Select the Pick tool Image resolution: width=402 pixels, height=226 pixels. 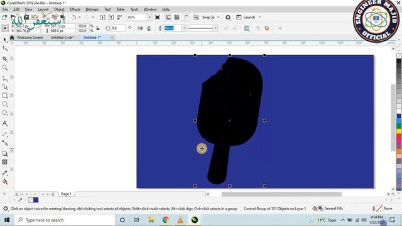(4, 39)
